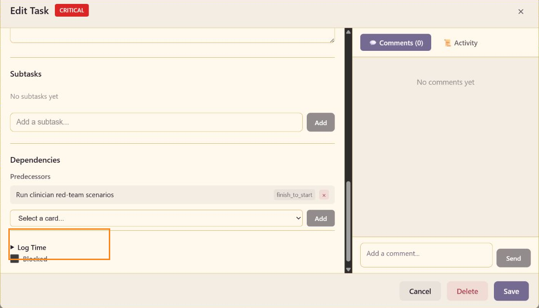539x308 pixels.
Task: Open the Comments (0) tab
Action: point(395,43)
